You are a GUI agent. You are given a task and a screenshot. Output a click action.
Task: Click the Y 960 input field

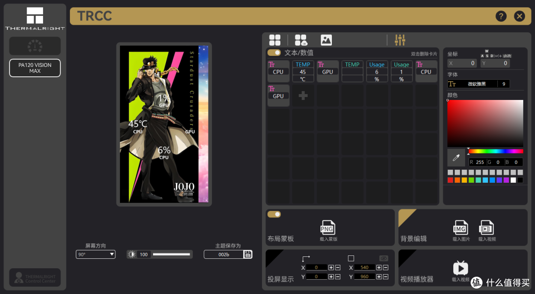365,277
